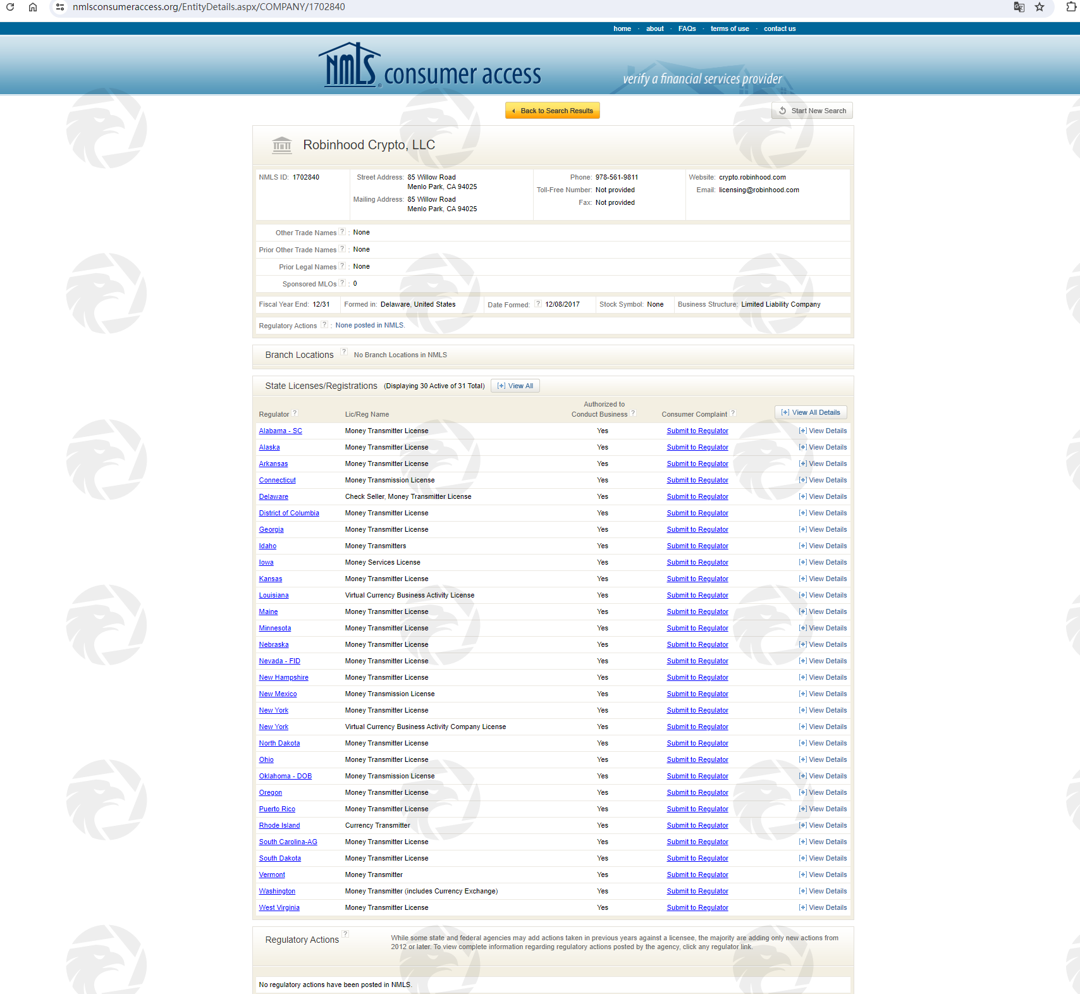Open the District of Columbia regulator link

point(289,513)
